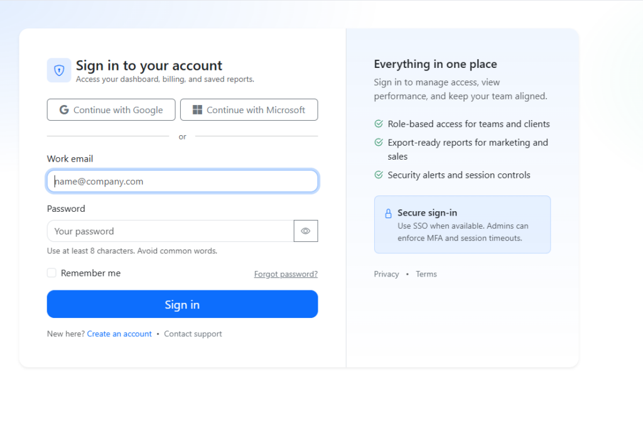Enable the Remember me checkbox
This screenshot has width=643, height=423.
[x=51, y=273]
